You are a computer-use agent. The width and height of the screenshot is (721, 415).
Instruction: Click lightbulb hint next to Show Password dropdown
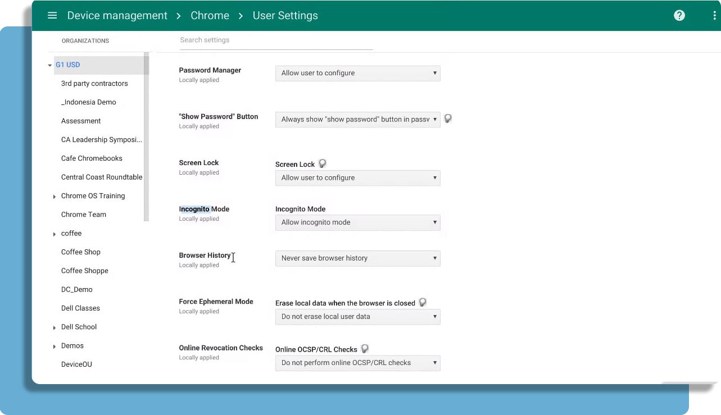click(x=448, y=119)
